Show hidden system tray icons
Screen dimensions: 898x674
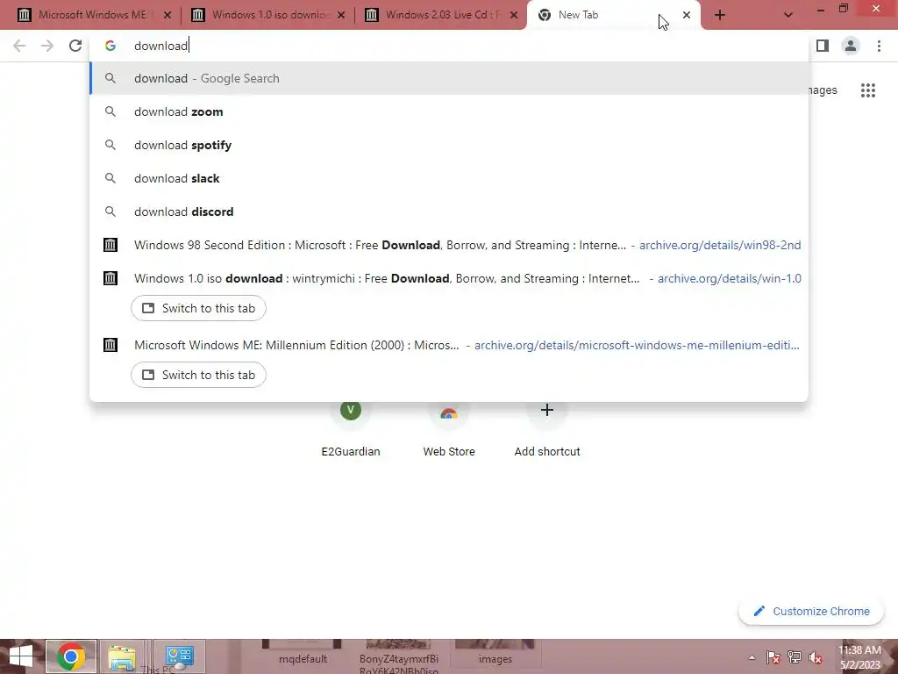[752, 657]
